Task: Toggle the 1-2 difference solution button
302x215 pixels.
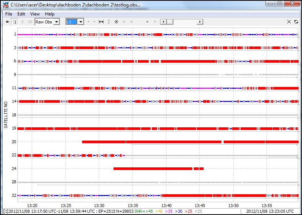Action: [x=30, y=22]
